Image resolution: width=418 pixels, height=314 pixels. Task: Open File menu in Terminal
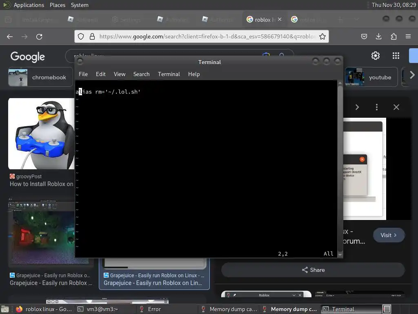[83, 74]
